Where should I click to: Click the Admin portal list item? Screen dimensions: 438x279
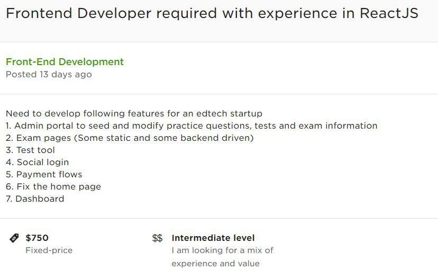pyautogui.click(x=191, y=126)
